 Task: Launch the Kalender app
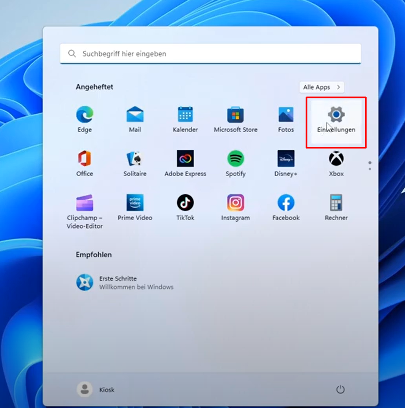click(185, 119)
